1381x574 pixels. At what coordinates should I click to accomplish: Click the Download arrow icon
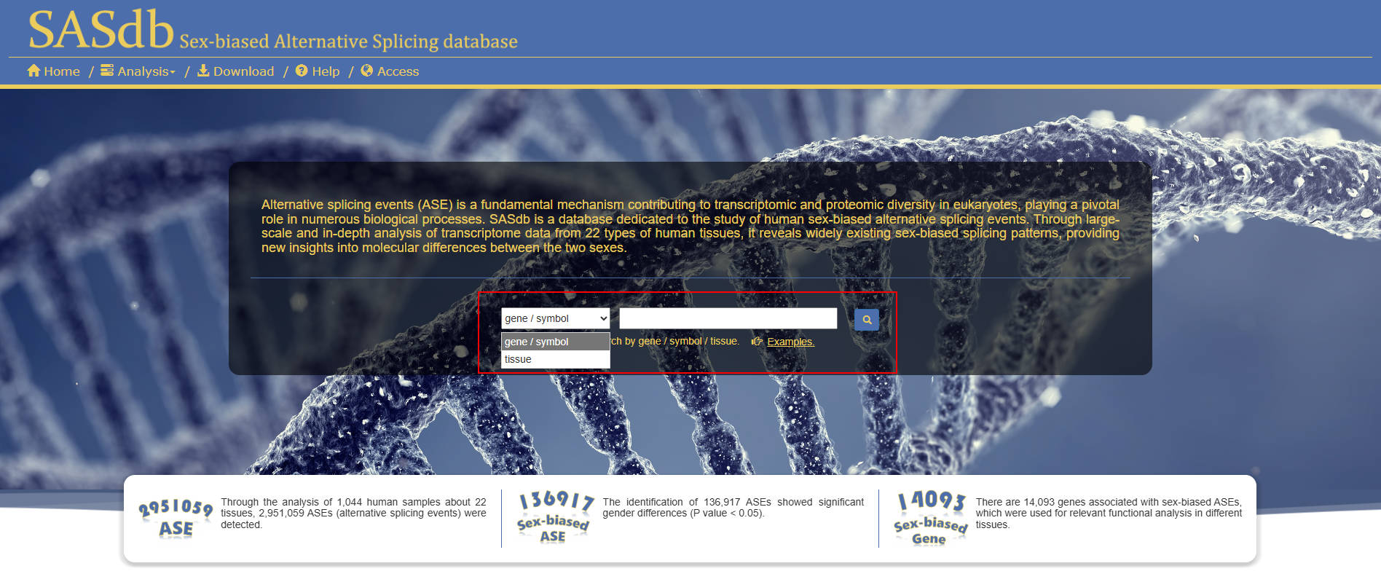point(203,71)
